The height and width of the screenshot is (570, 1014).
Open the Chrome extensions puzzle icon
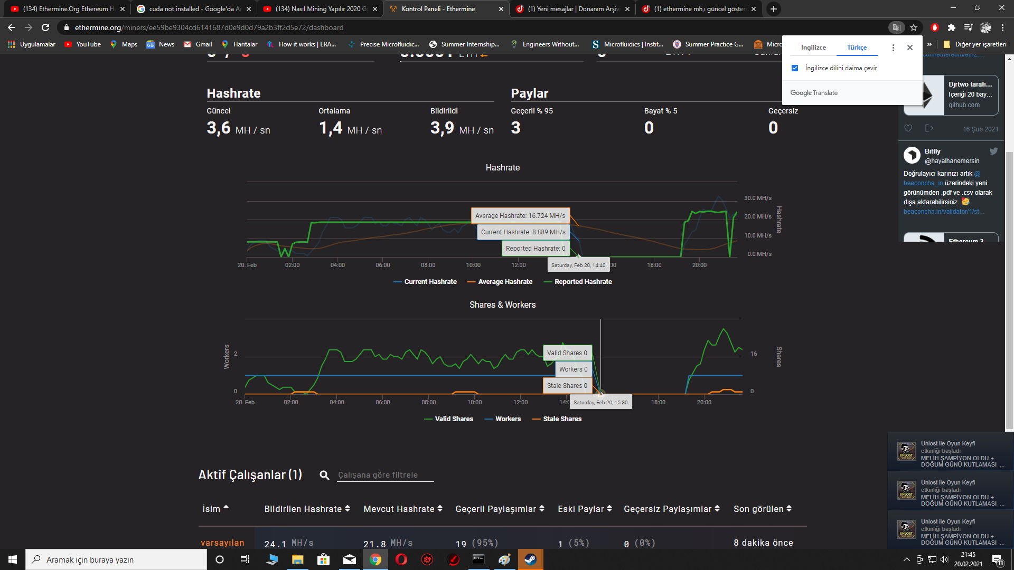(952, 27)
